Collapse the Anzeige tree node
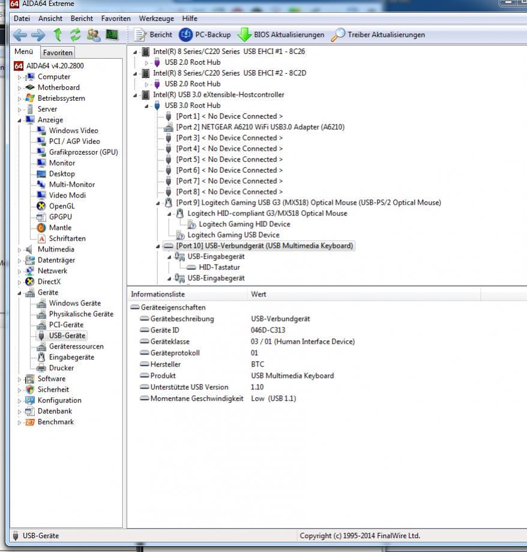This screenshot has height=552, width=527. tap(19, 120)
